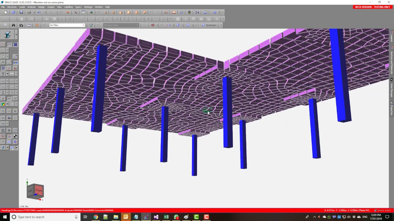Click the text T tool icon

[3, 74]
